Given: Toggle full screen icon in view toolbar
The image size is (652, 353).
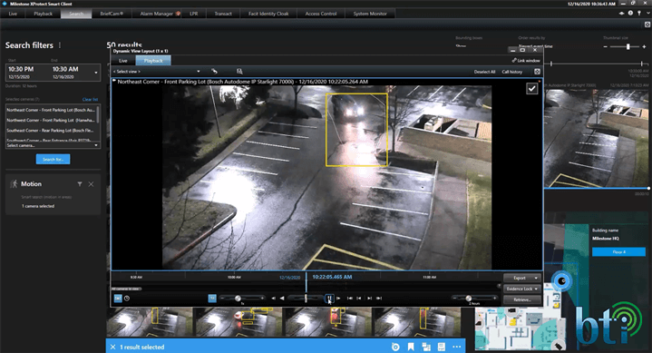Looking at the screenshot, I should (537, 72).
